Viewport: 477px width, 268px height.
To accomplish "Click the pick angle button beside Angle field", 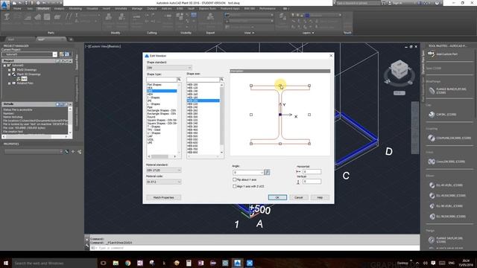I will (267, 172).
